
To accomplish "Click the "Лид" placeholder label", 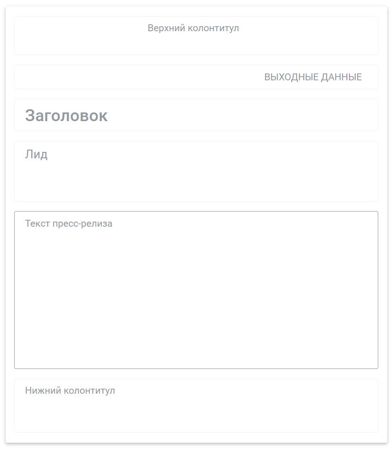I will point(36,154).
